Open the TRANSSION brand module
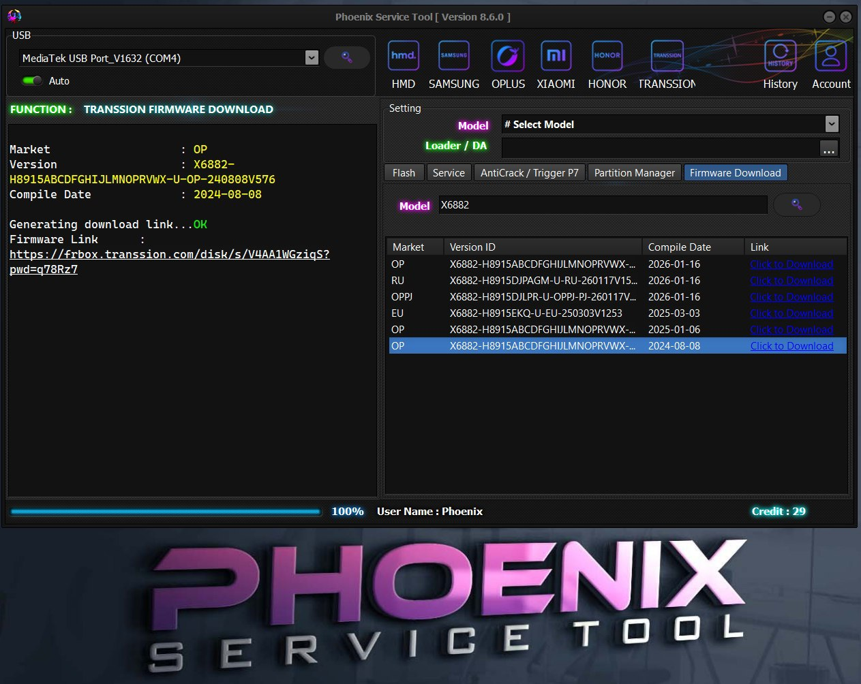 coord(667,57)
